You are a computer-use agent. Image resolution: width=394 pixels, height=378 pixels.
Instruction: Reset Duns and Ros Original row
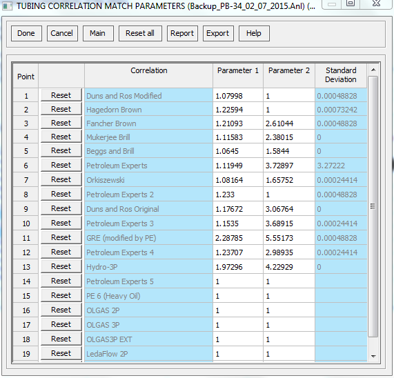tap(61, 208)
